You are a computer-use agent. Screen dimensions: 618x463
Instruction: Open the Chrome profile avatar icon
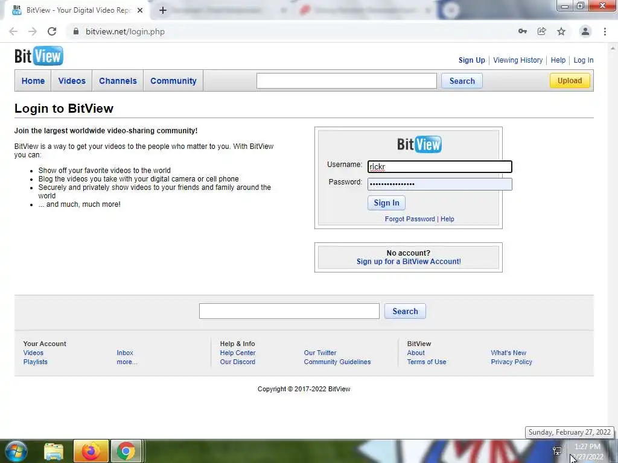pyautogui.click(x=585, y=31)
